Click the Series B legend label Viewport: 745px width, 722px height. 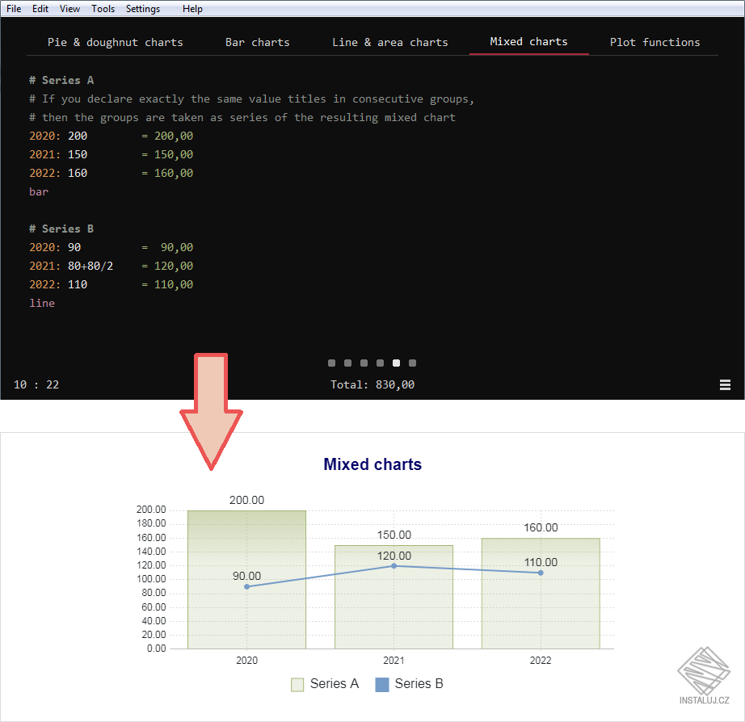point(419,683)
